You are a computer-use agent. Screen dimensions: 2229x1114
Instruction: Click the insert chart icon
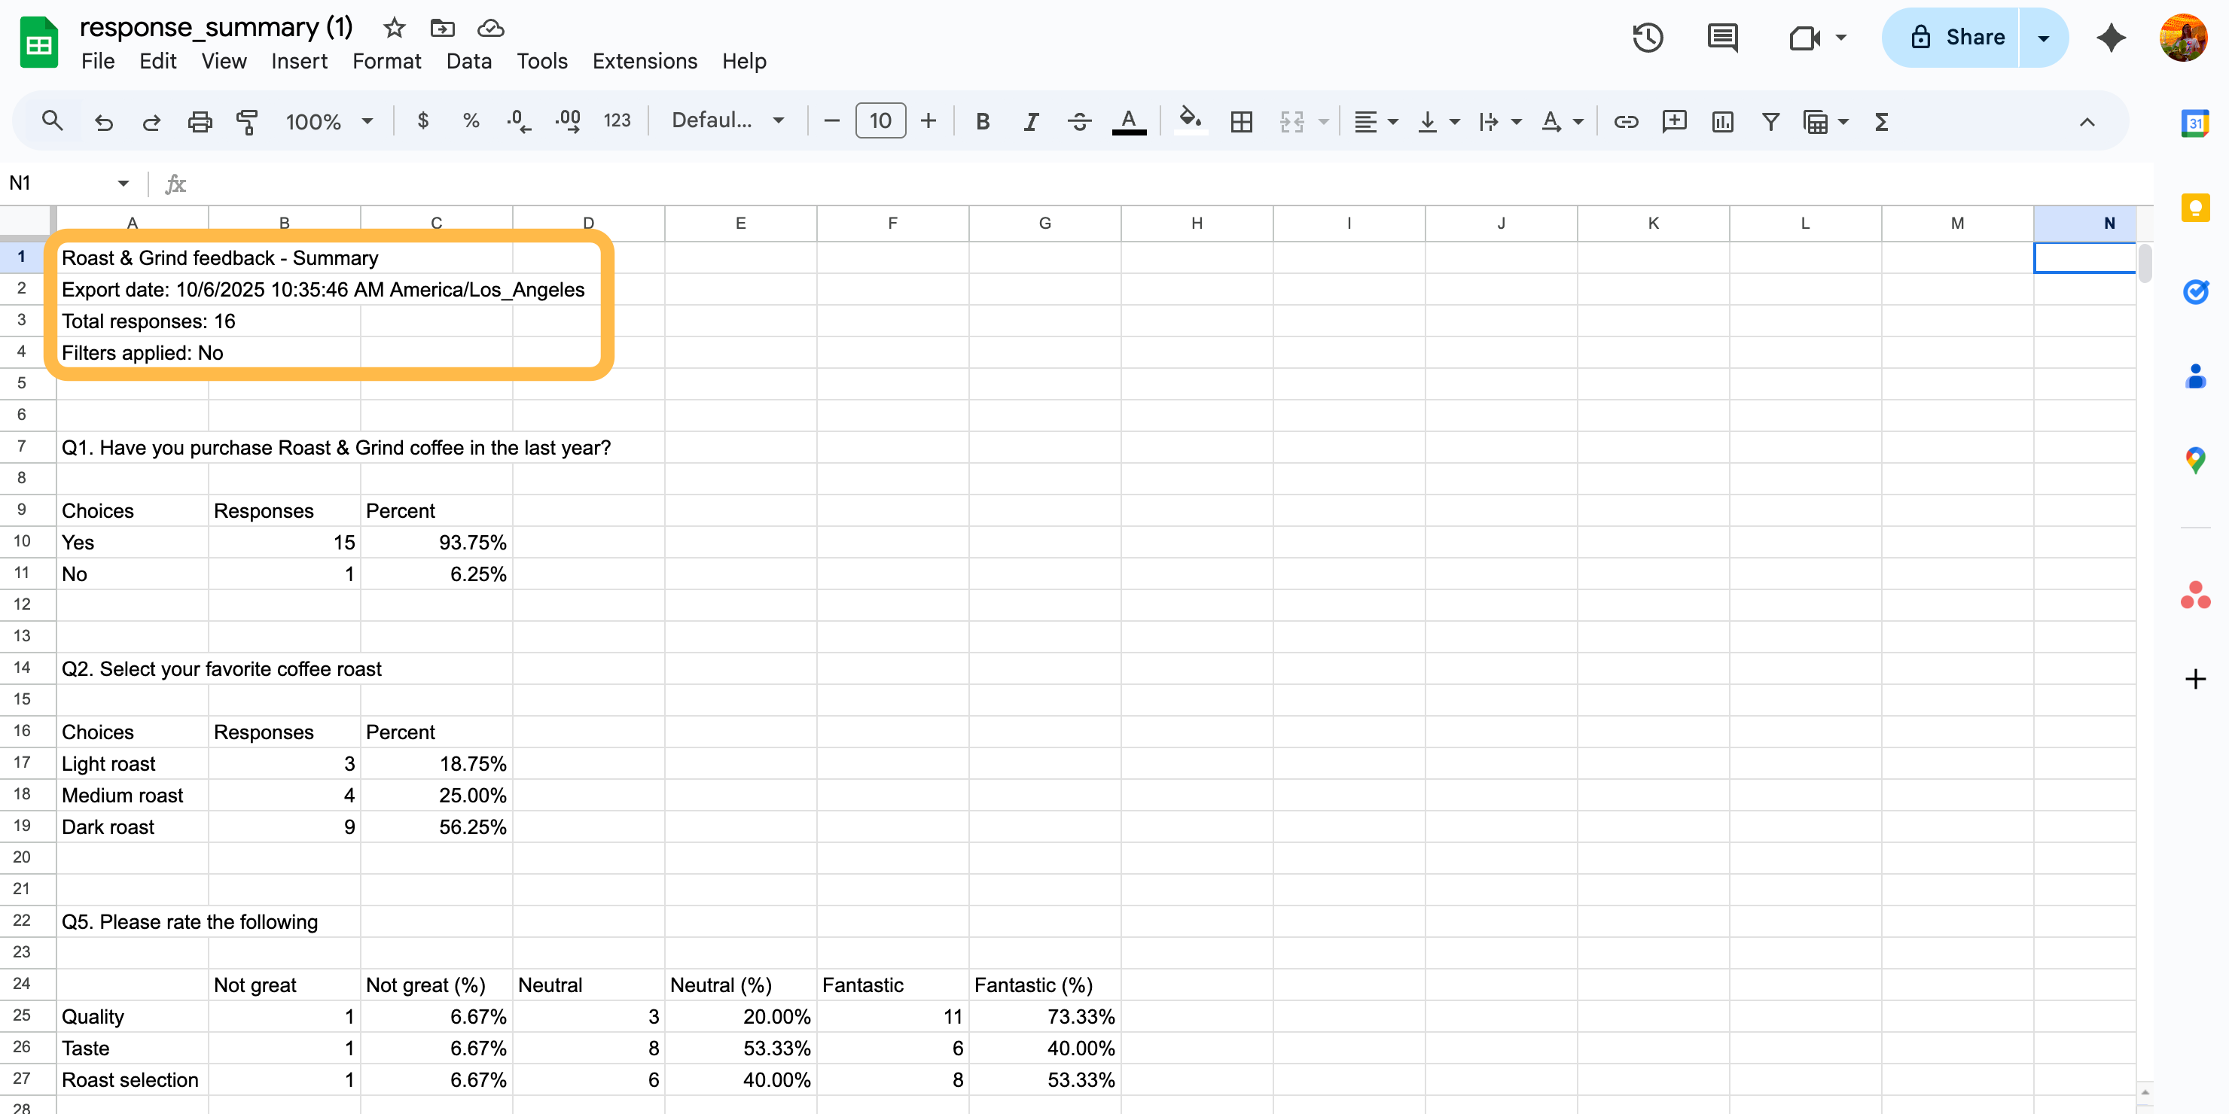[1722, 121]
